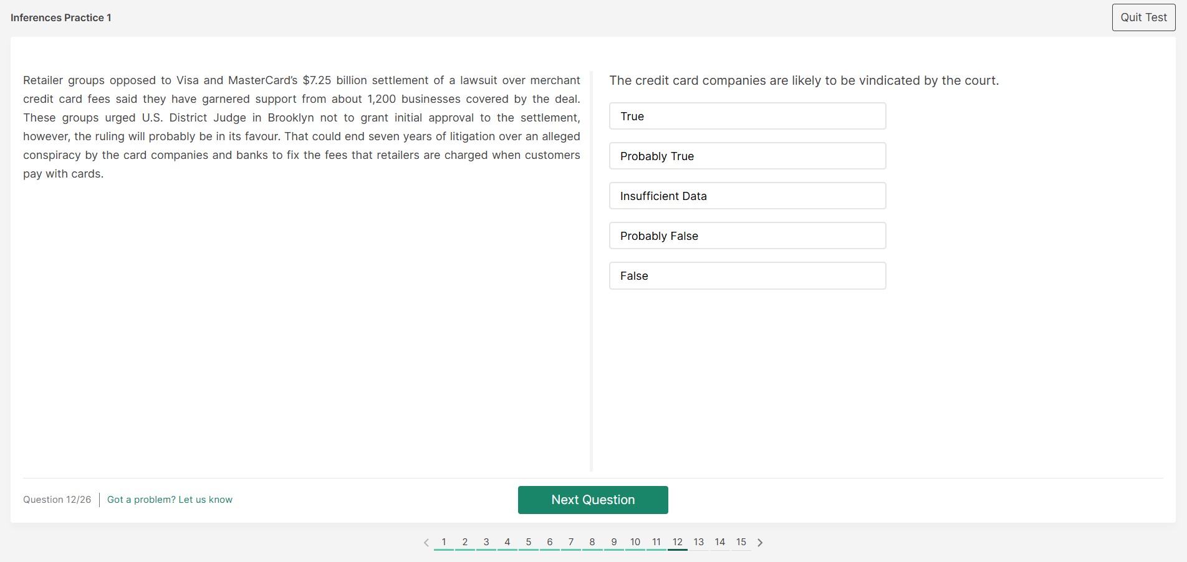Jump to question 2
Image resolution: width=1187 pixels, height=562 pixels.
[x=465, y=542]
